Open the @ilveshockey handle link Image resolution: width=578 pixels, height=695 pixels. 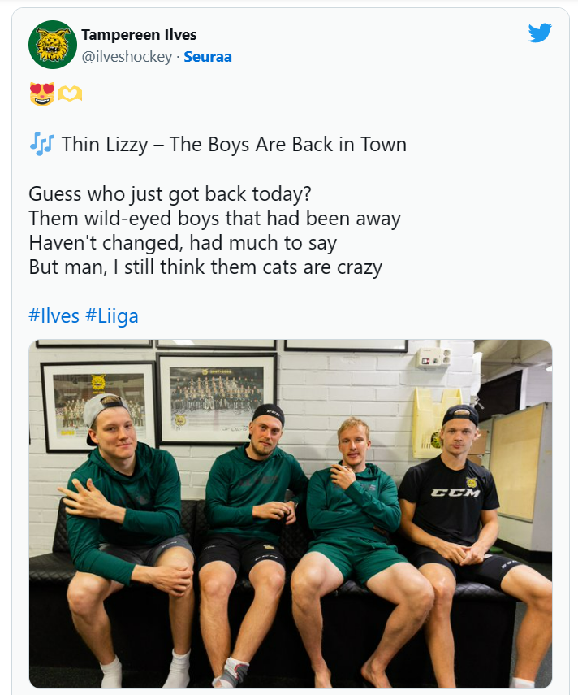pos(127,57)
